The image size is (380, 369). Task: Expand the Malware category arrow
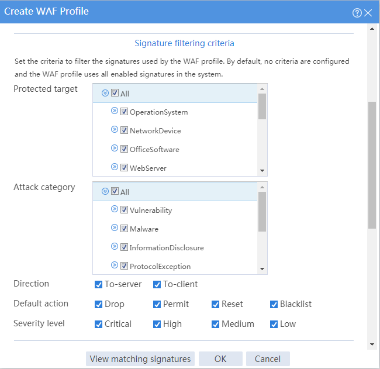pyautogui.click(x=115, y=227)
